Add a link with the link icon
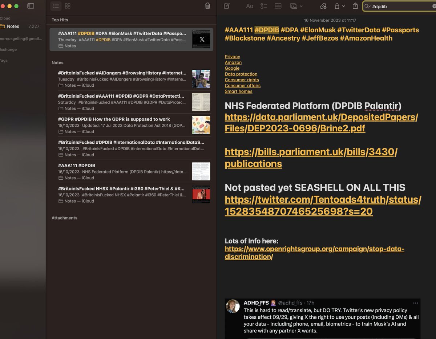 323,6
